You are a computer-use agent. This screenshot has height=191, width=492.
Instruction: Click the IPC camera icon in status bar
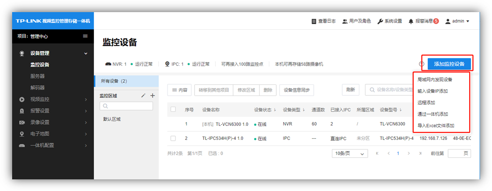168,64
